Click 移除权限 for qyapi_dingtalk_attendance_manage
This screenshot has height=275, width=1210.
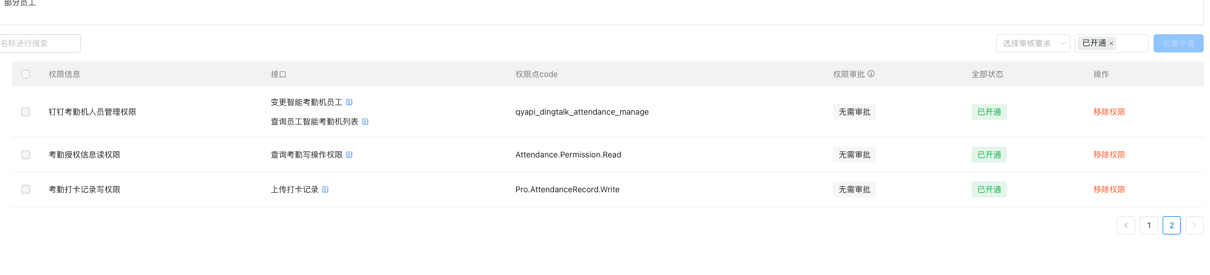tap(1109, 112)
